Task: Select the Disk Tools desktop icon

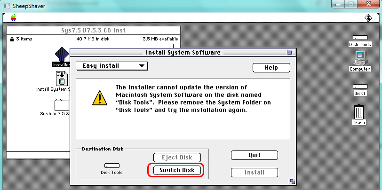Action: point(360,38)
